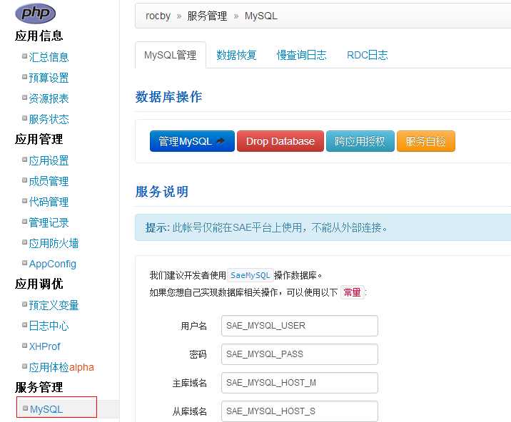
Task: Open AppConfig sidebar link
Action: coord(53,264)
